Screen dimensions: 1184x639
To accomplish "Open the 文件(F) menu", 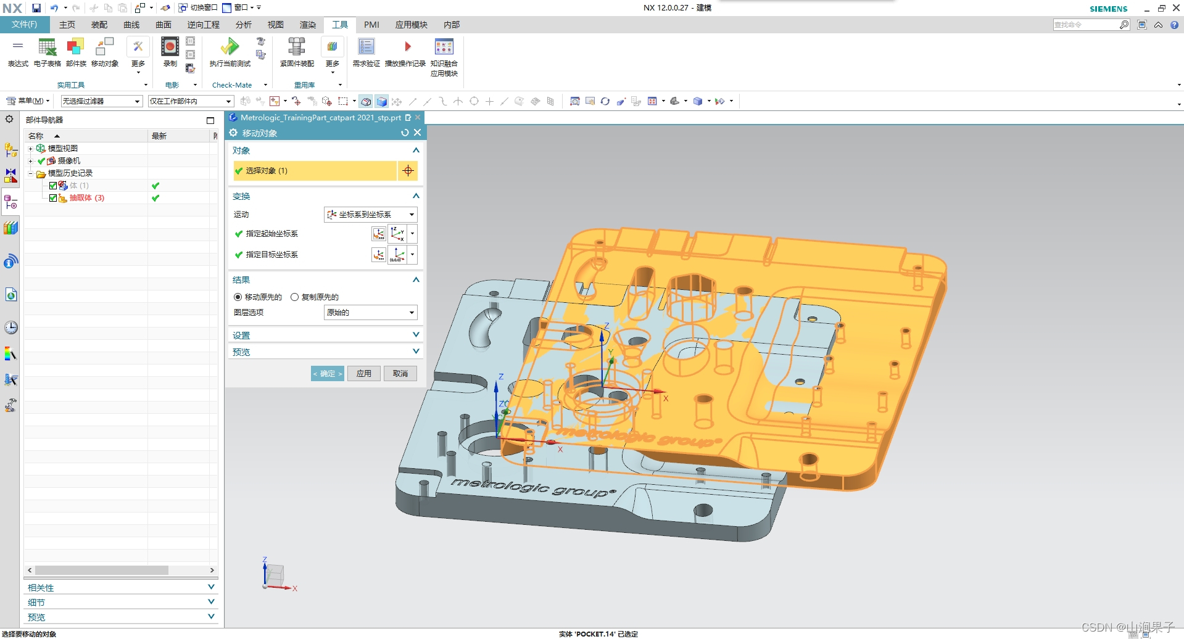I will [24, 25].
